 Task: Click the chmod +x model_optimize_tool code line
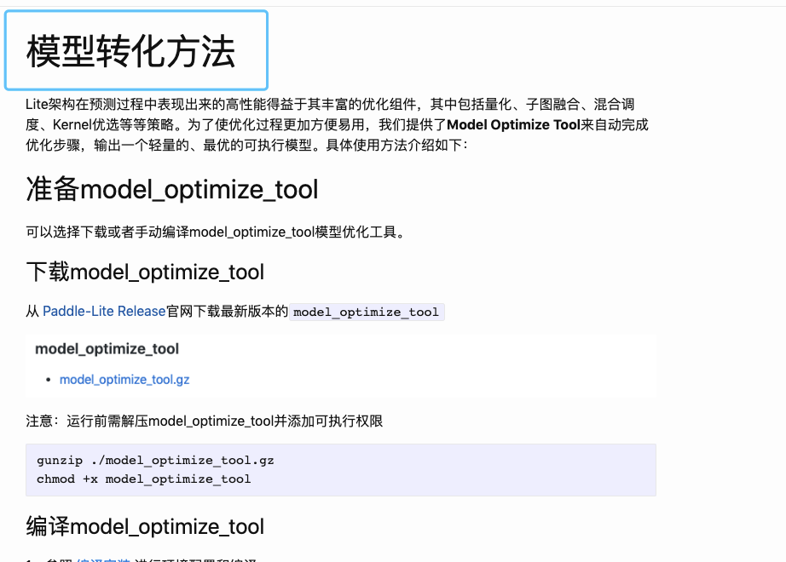click(x=144, y=479)
